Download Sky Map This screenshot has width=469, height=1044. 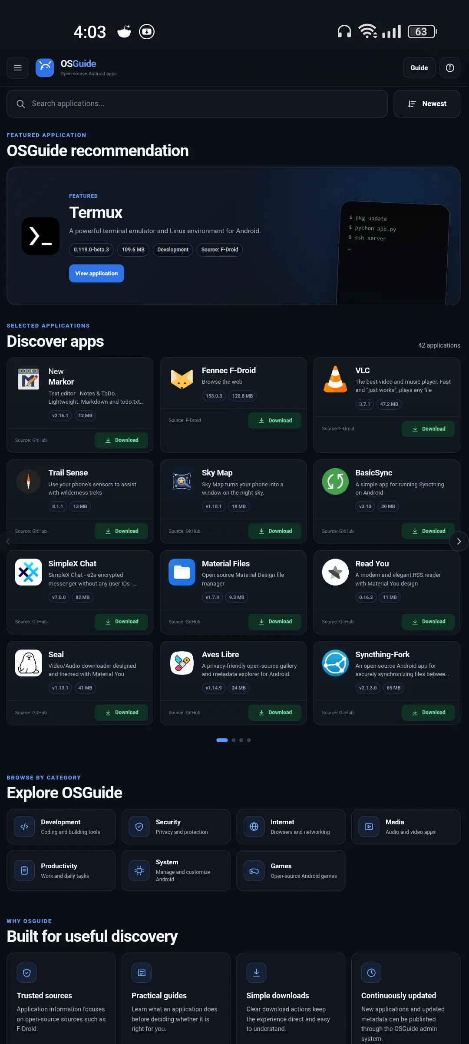(x=275, y=531)
